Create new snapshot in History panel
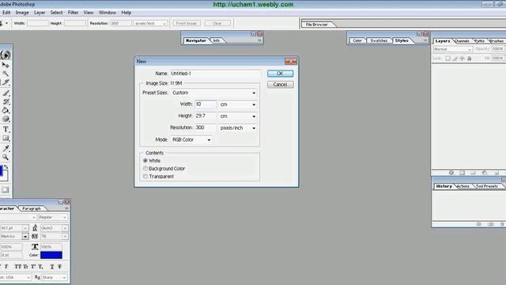Viewport: 506px width, 285px height. 490,224
